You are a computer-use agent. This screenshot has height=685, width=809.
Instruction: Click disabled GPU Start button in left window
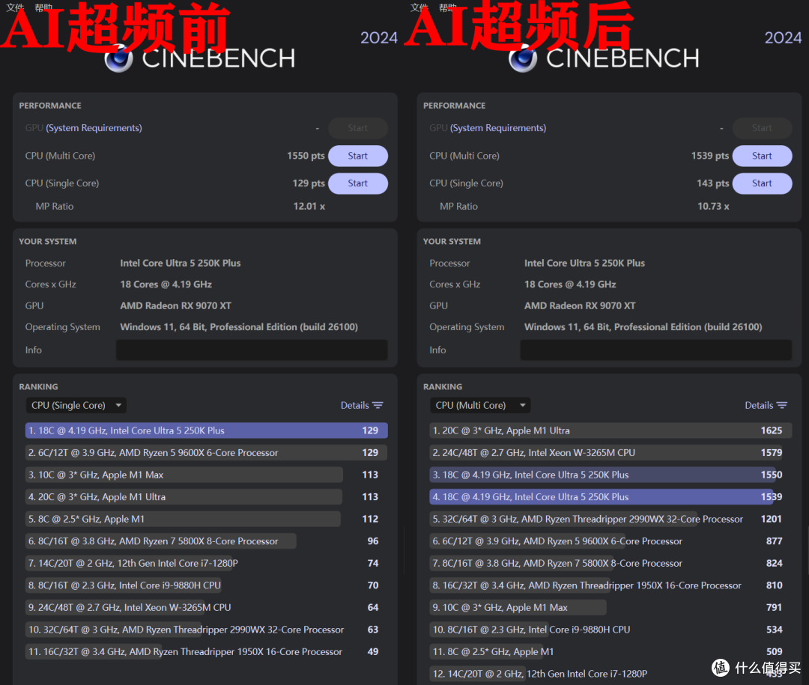pos(357,128)
